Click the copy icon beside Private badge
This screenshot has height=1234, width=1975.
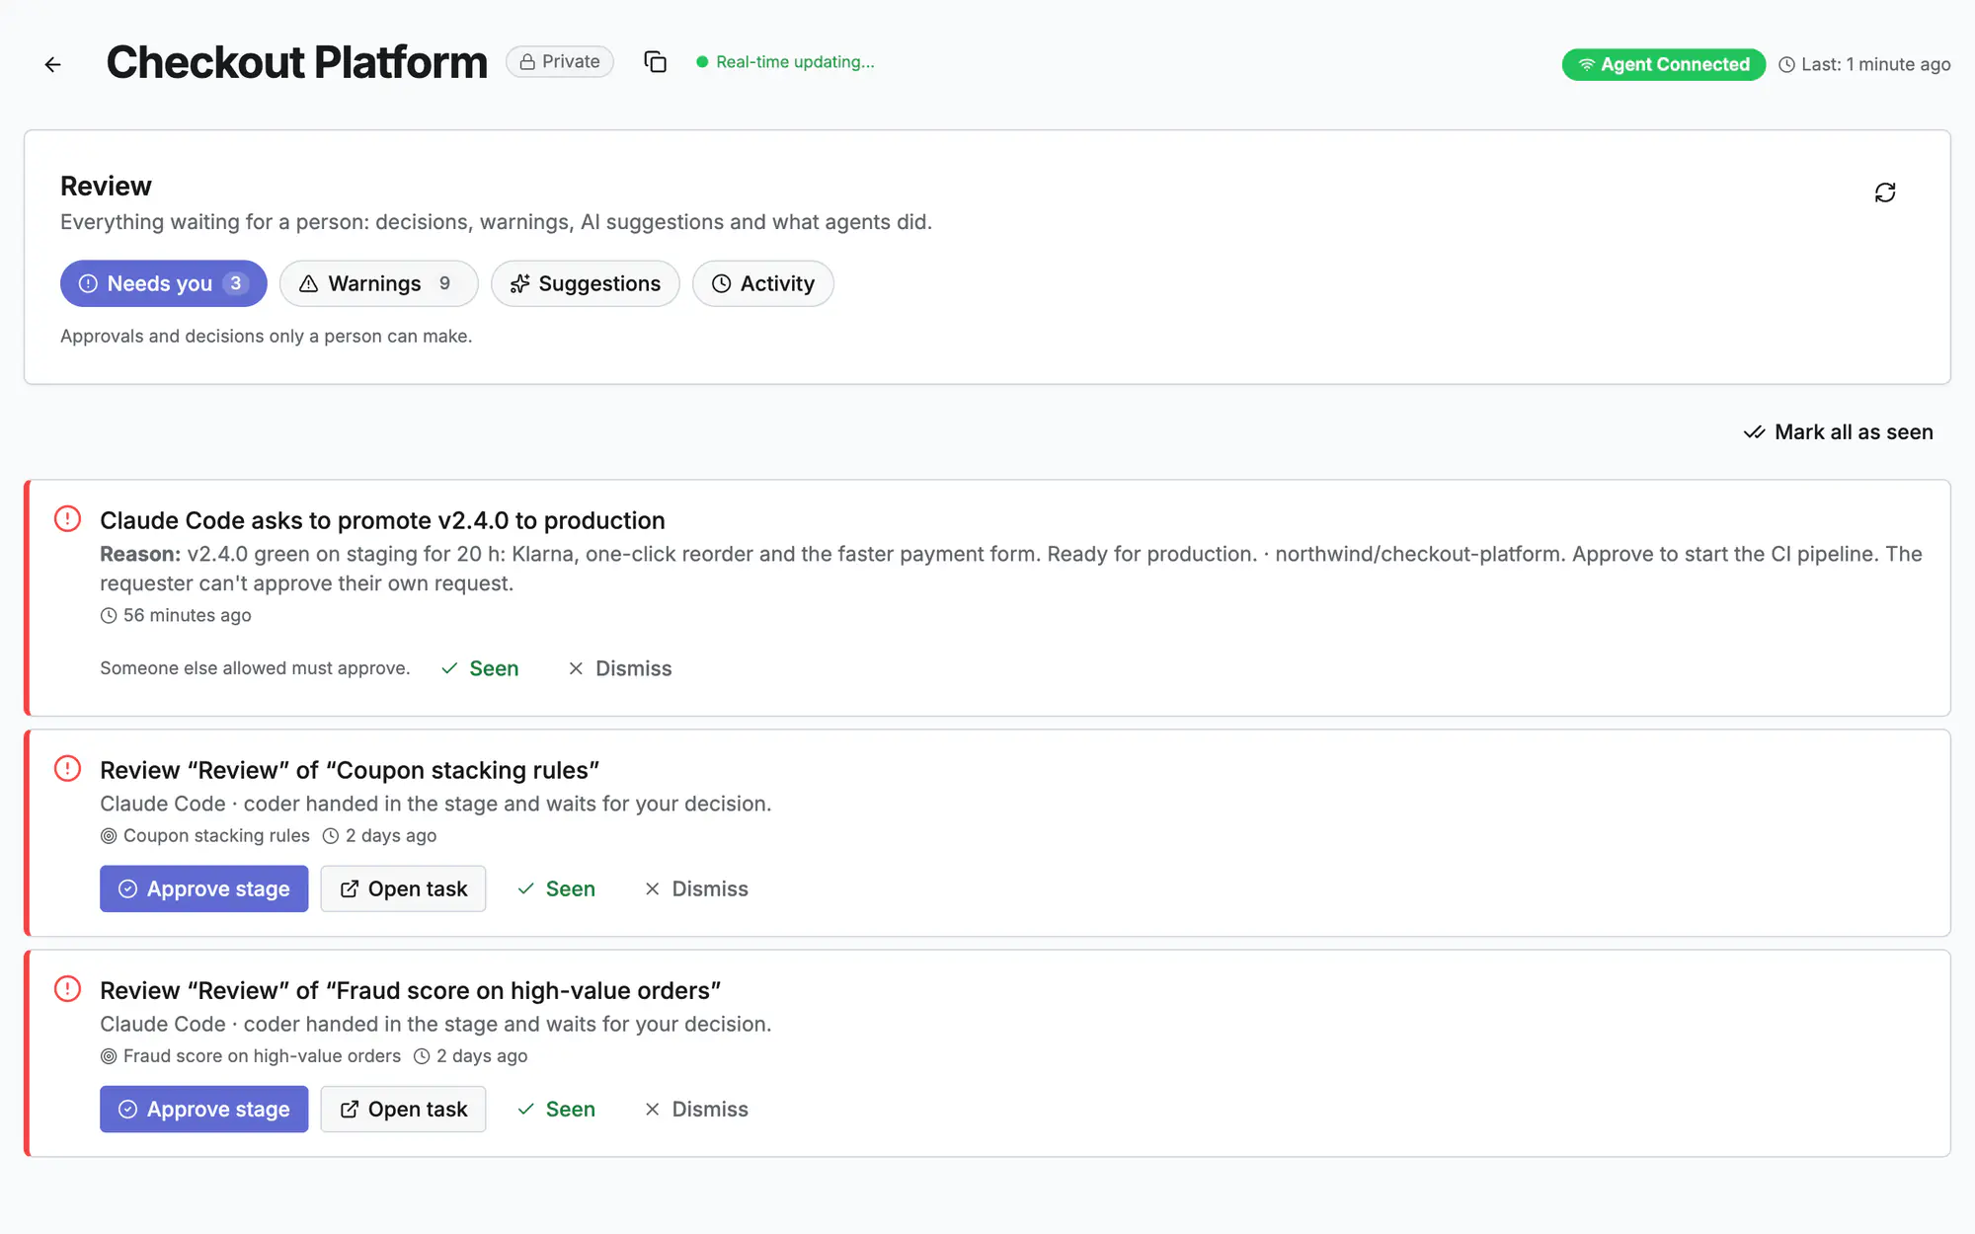tap(655, 62)
